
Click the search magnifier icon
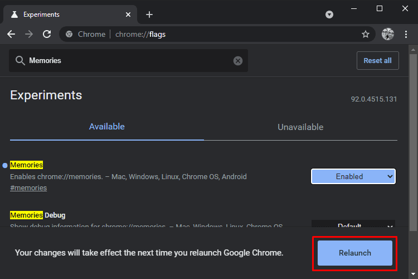click(20, 61)
